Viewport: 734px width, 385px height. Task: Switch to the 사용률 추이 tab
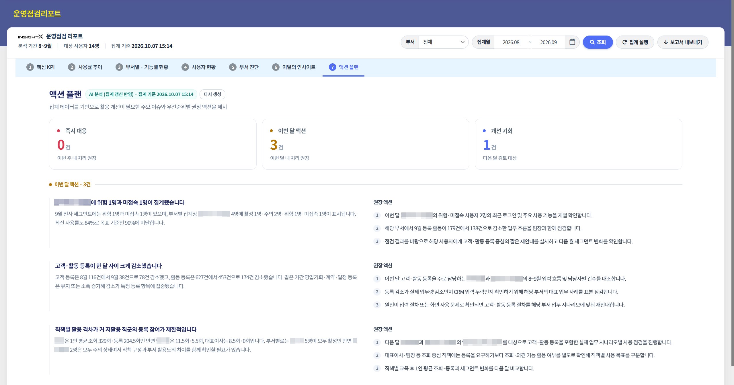pos(85,67)
